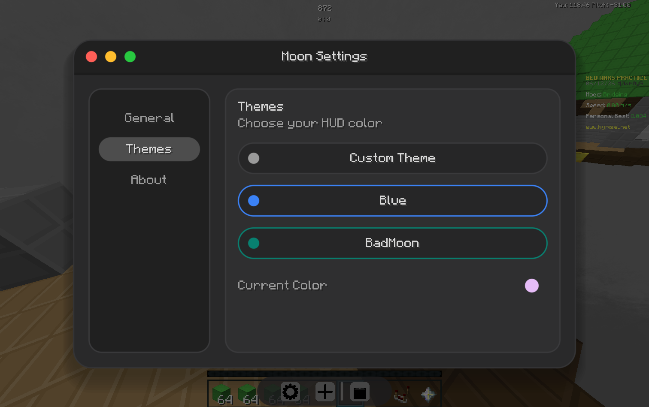Select the redstone item in the hotbar
Viewport: 649px width, 407px height.
pos(402,394)
